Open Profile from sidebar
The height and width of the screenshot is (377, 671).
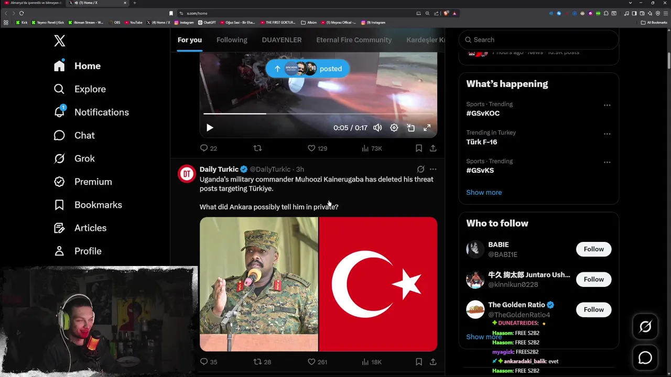coord(78,251)
